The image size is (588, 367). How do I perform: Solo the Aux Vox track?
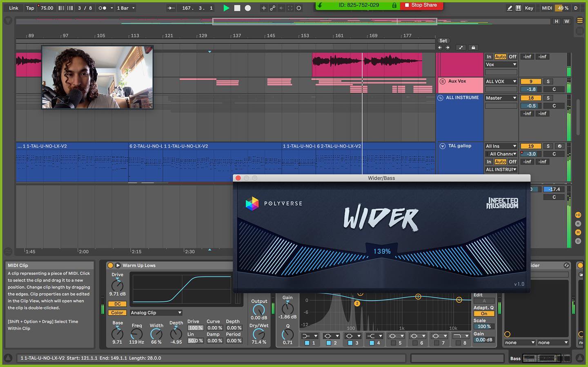[548, 82]
